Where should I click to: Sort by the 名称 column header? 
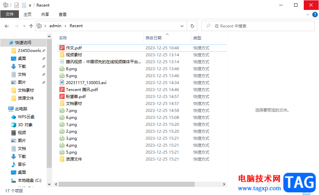tap(63, 38)
